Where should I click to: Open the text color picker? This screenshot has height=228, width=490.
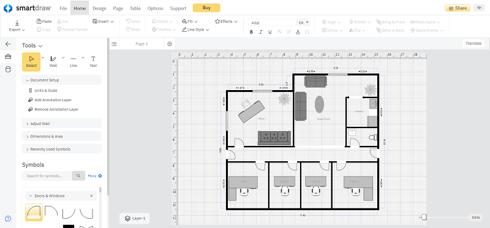click(x=298, y=32)
